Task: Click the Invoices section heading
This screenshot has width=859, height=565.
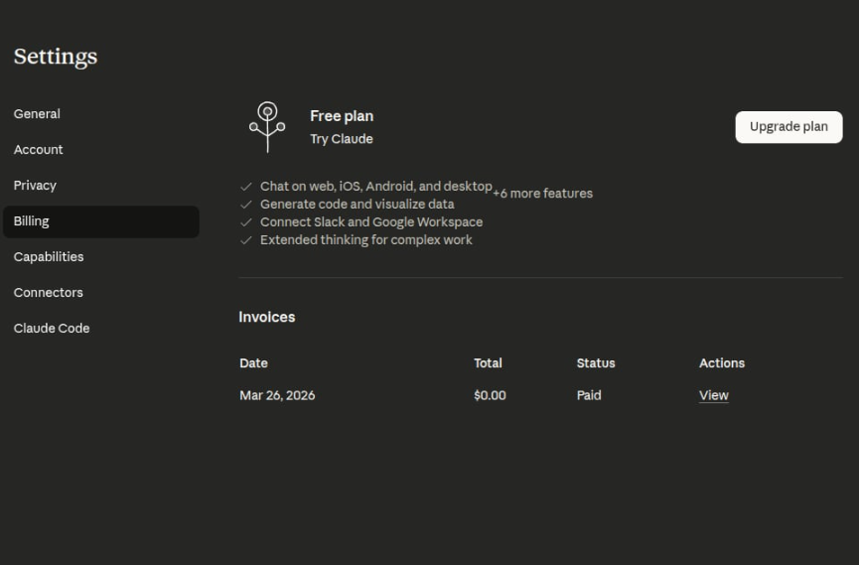Action: [x=267, y=318]
